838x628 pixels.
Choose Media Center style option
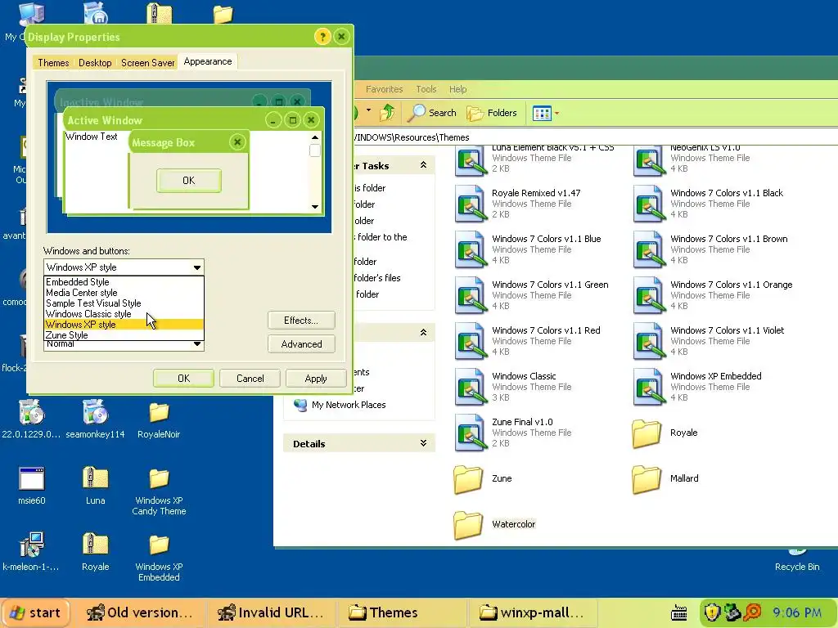(x=124, y=293)
